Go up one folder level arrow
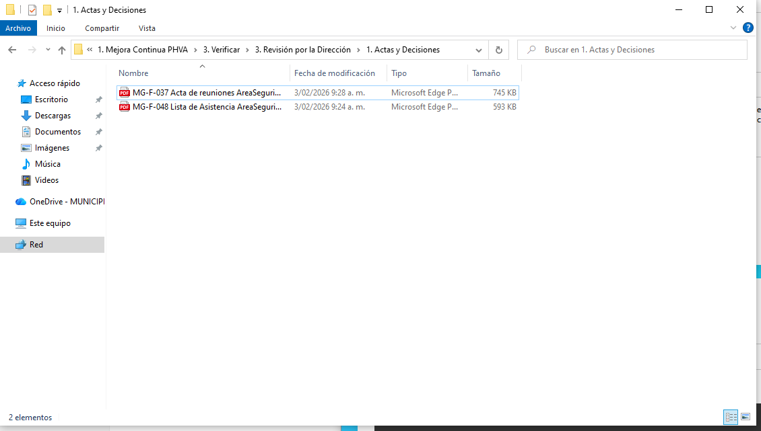Screen dimensions: 761x431 (62, 50)
